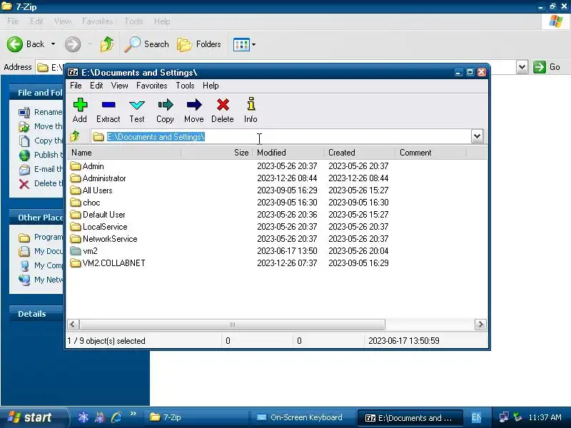Viewport: 571px width, 428px height.
Task: Sort by the Size column header
Action: [217, 153]
